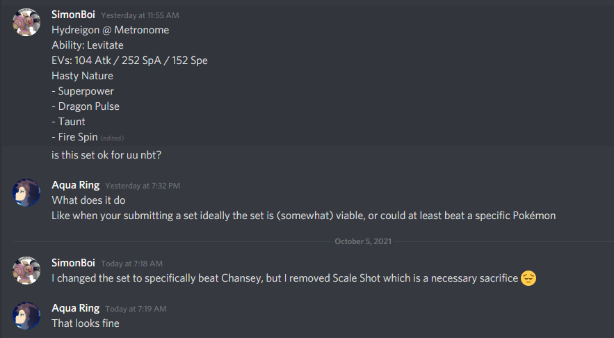Click the Aqua Ring username posted at 7:19 AM
The height and width of the screenshot is (338, 614).
pyautogui.click(x=76, y=307)
